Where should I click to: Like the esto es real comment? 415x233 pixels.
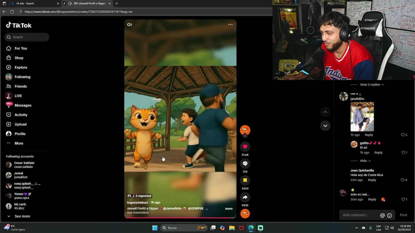click(x=403, y=200)
